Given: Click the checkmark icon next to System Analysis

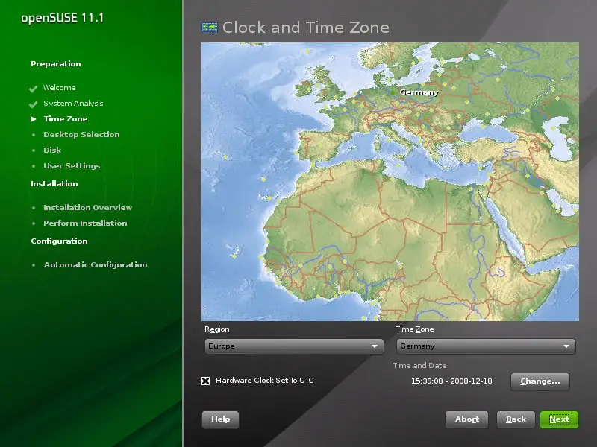Looking at the screenshot, I should 33,104.
